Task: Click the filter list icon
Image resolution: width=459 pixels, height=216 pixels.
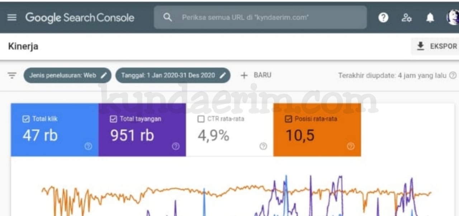Action: point(12,75)
